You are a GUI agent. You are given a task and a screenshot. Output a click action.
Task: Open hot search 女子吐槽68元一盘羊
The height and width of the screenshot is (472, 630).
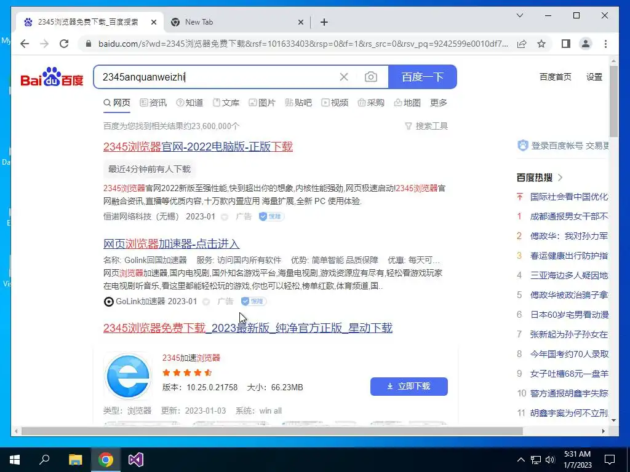[569, 374]
